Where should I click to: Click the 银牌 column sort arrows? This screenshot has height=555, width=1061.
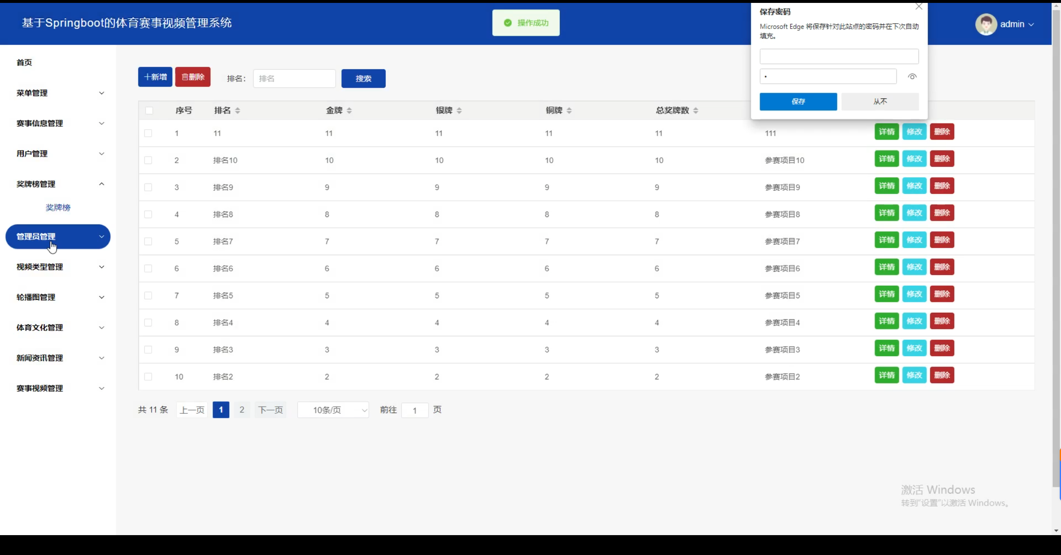coord(459,111)
